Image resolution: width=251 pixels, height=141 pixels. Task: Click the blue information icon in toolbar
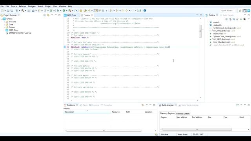(x=145, y=11)
